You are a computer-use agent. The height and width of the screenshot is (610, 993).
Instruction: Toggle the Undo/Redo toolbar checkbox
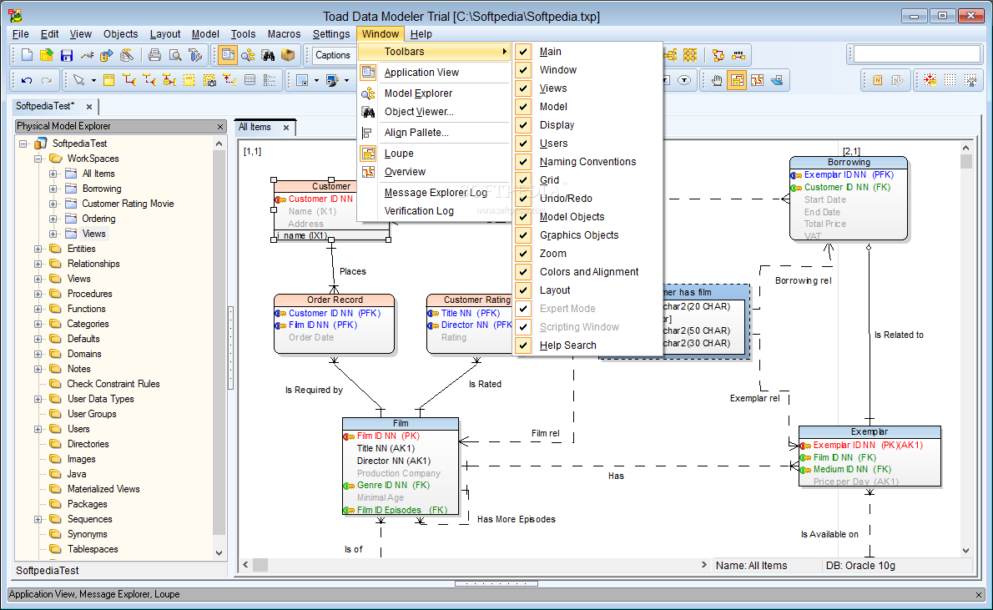[523, 199]
